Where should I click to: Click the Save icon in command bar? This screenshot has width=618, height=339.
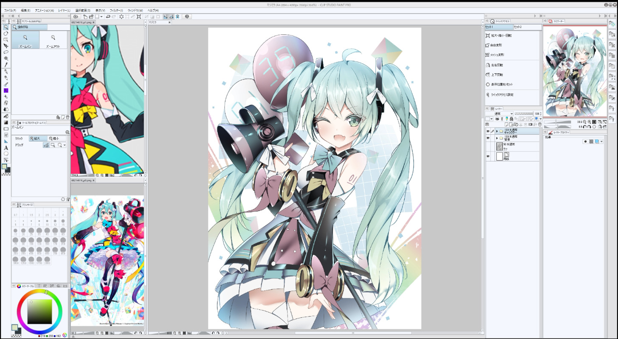tap(97, 17)
